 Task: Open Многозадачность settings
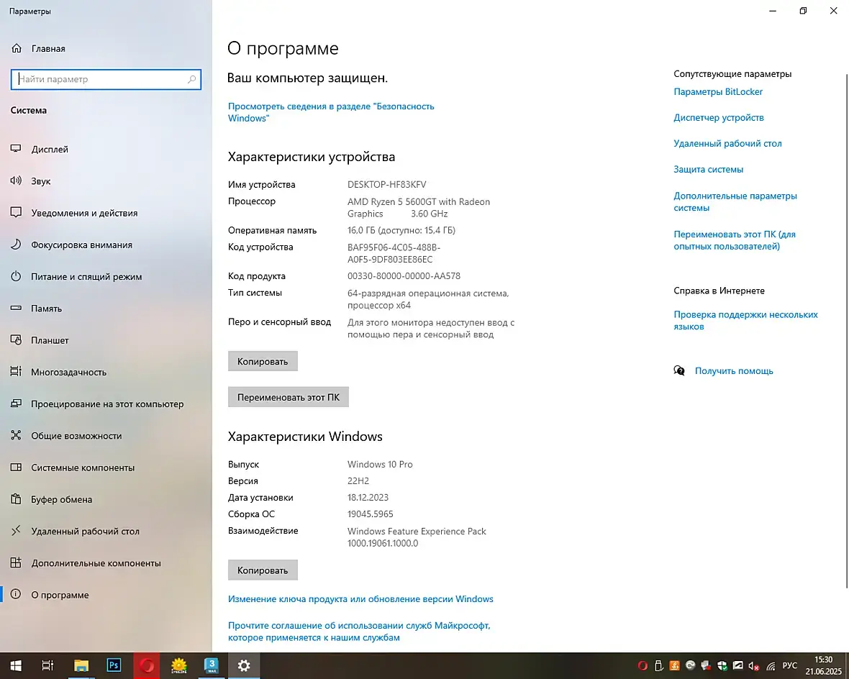(x=58, y=372)
